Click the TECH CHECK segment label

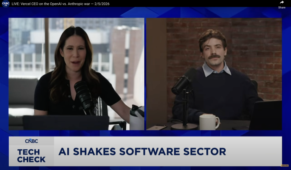tap(31, 156)
